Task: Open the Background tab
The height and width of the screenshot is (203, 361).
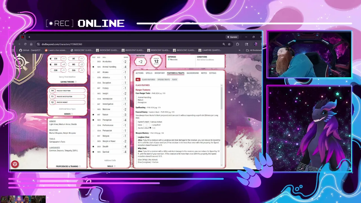Action: (193, 73)
